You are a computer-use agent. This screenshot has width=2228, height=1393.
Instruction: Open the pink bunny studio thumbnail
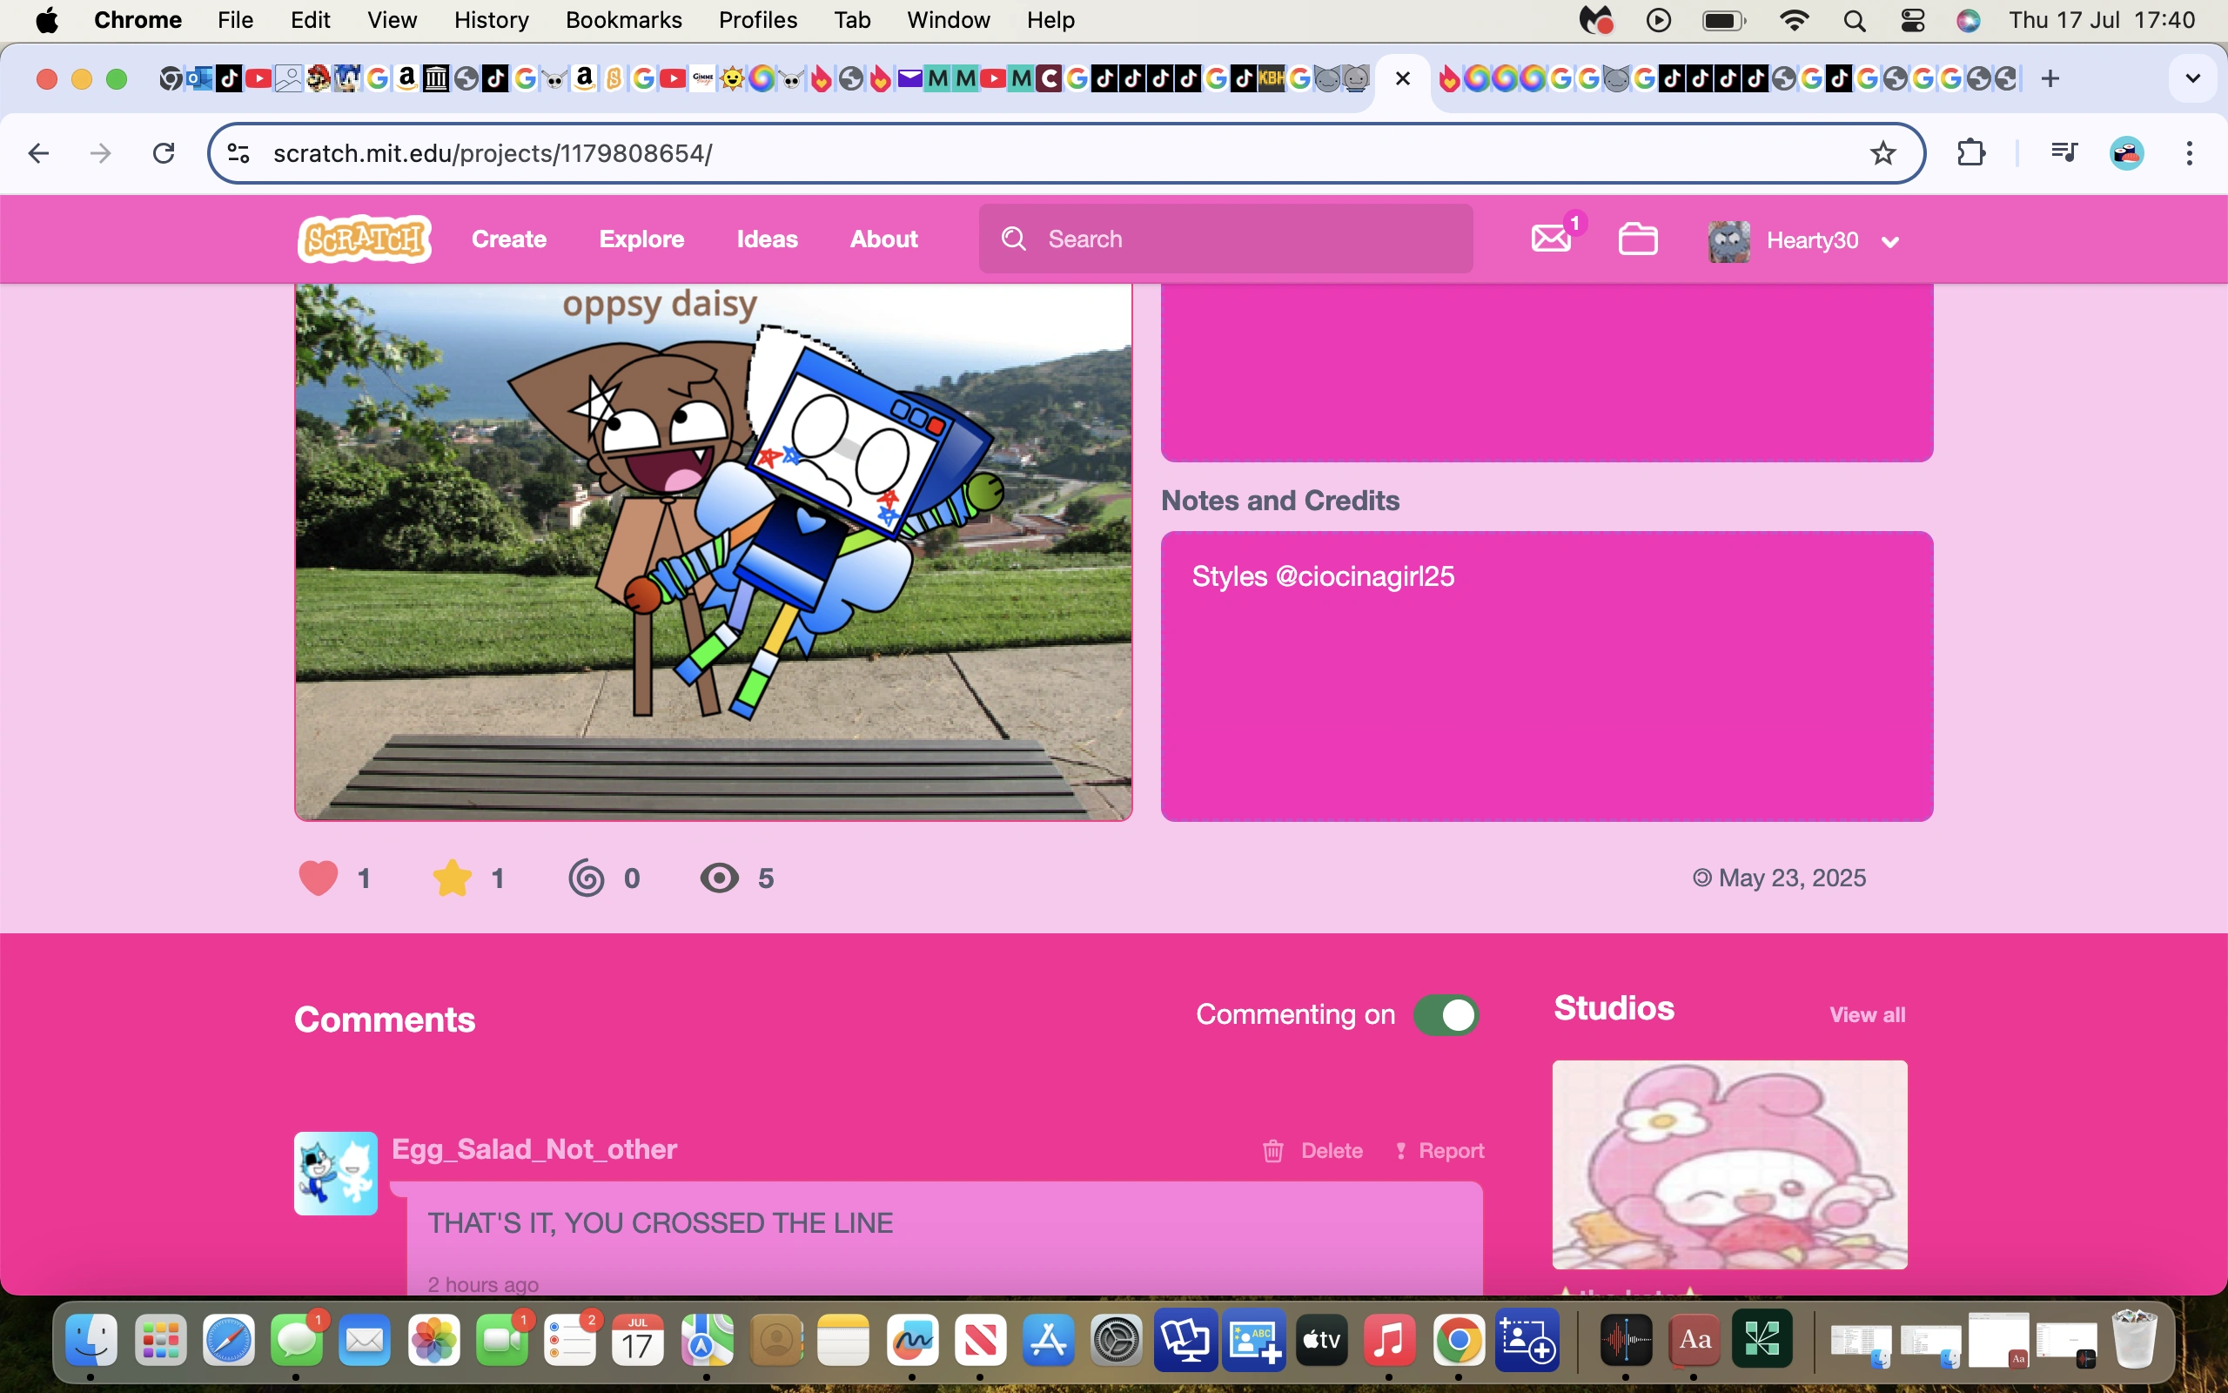1729,1165
